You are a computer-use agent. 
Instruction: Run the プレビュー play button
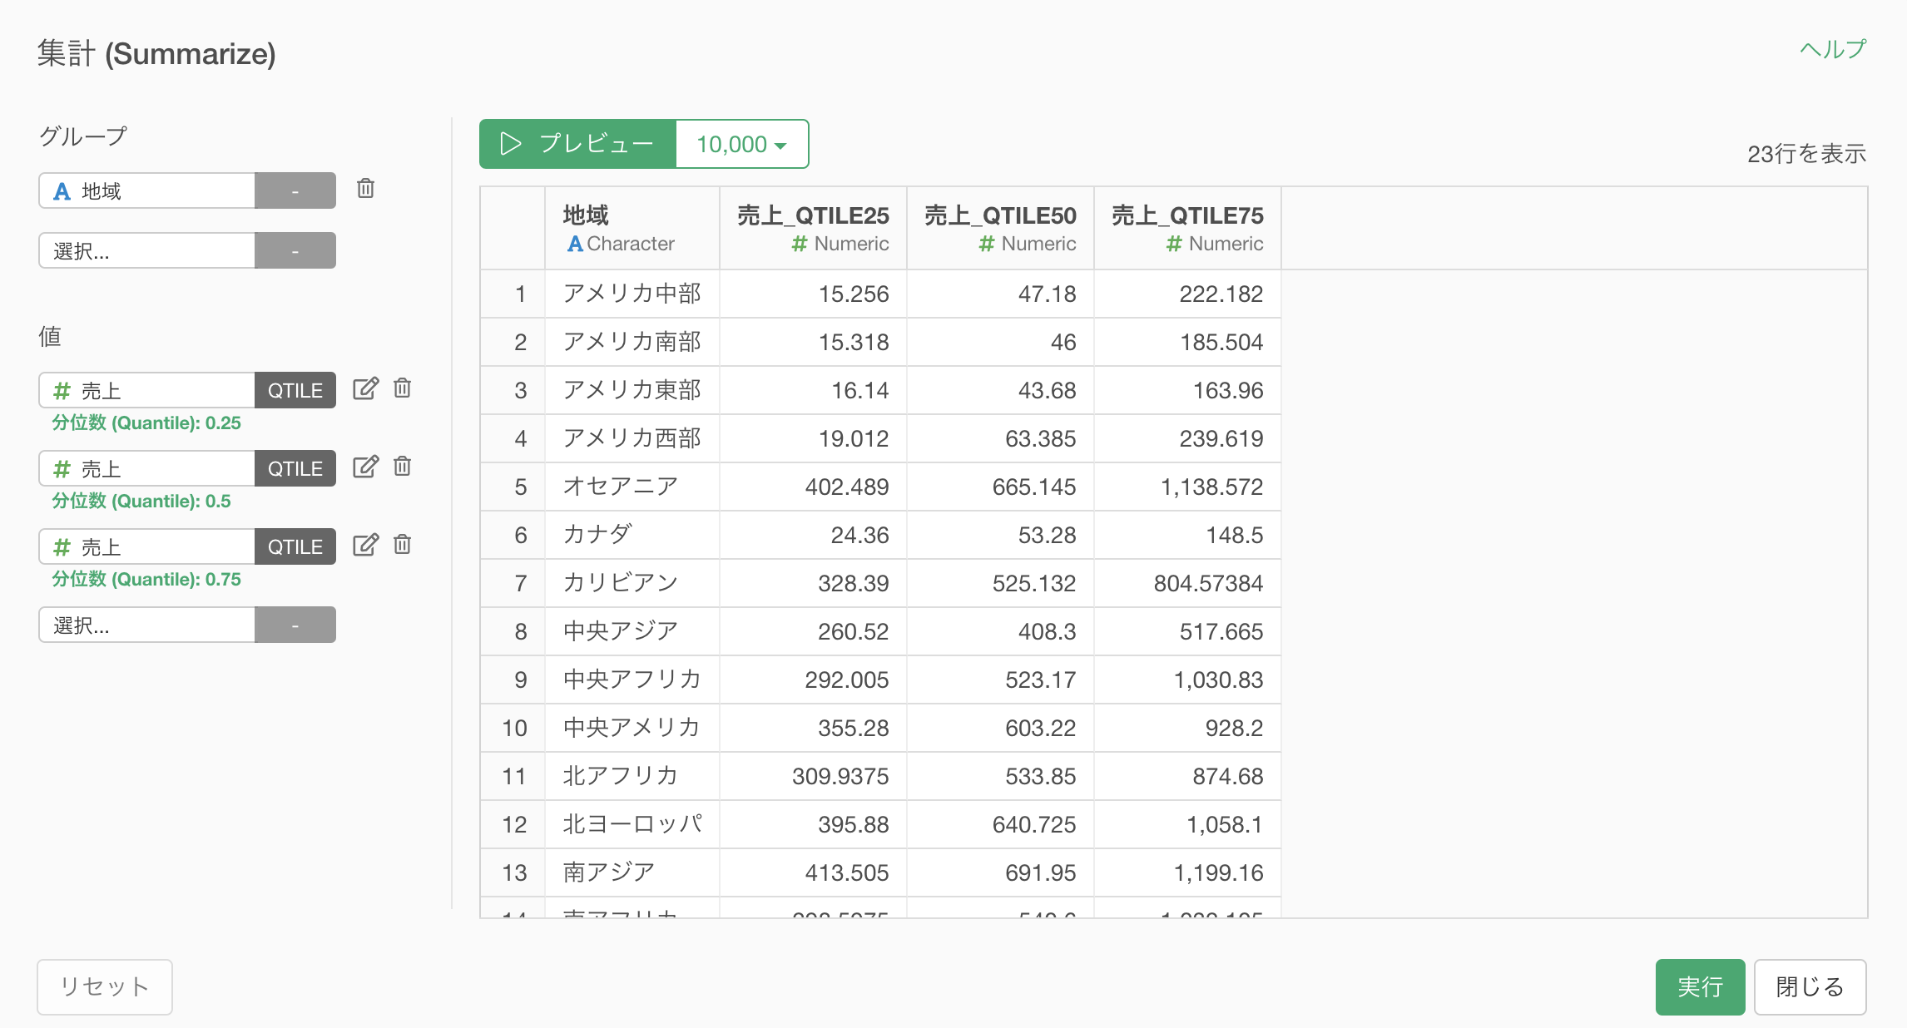[x=577, y=144]
